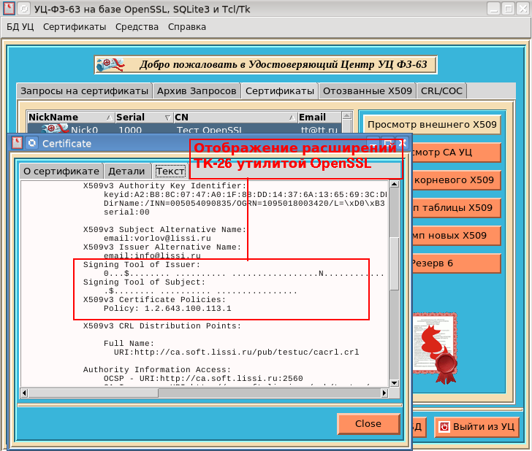Switch to О сертификате tab
The width and height of the screenshot is (532, 451).
[x=61, y=171]
